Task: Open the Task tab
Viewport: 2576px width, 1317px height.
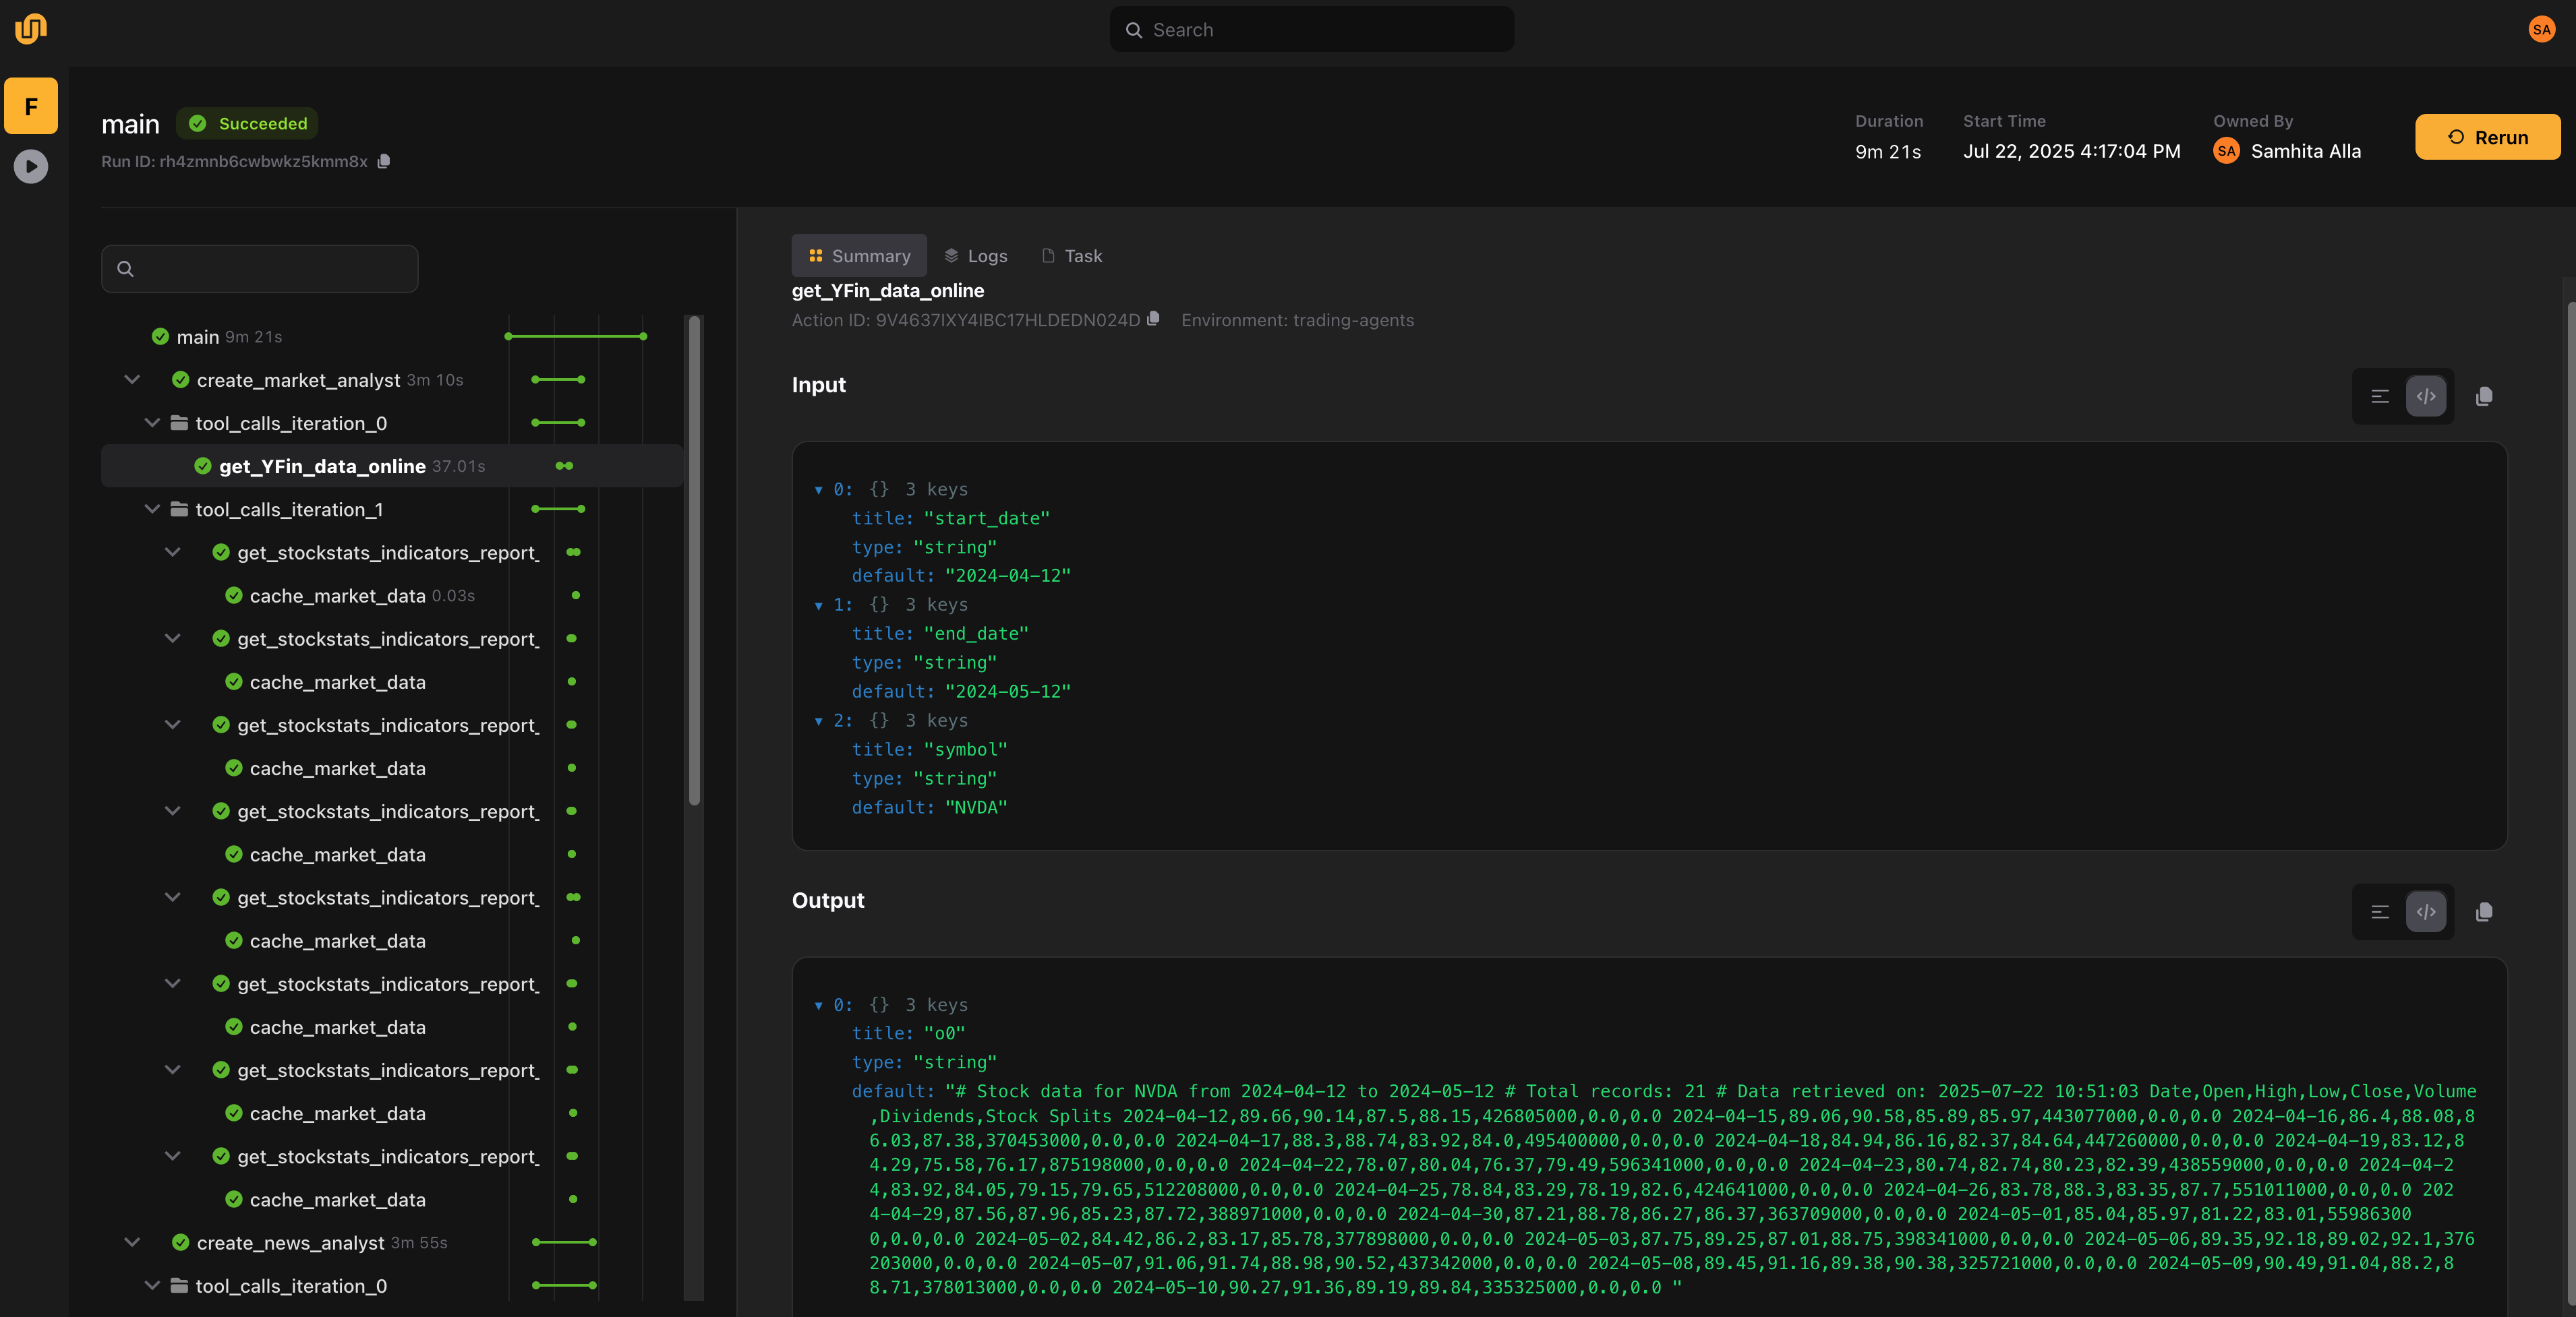Action: (1071, 255)
